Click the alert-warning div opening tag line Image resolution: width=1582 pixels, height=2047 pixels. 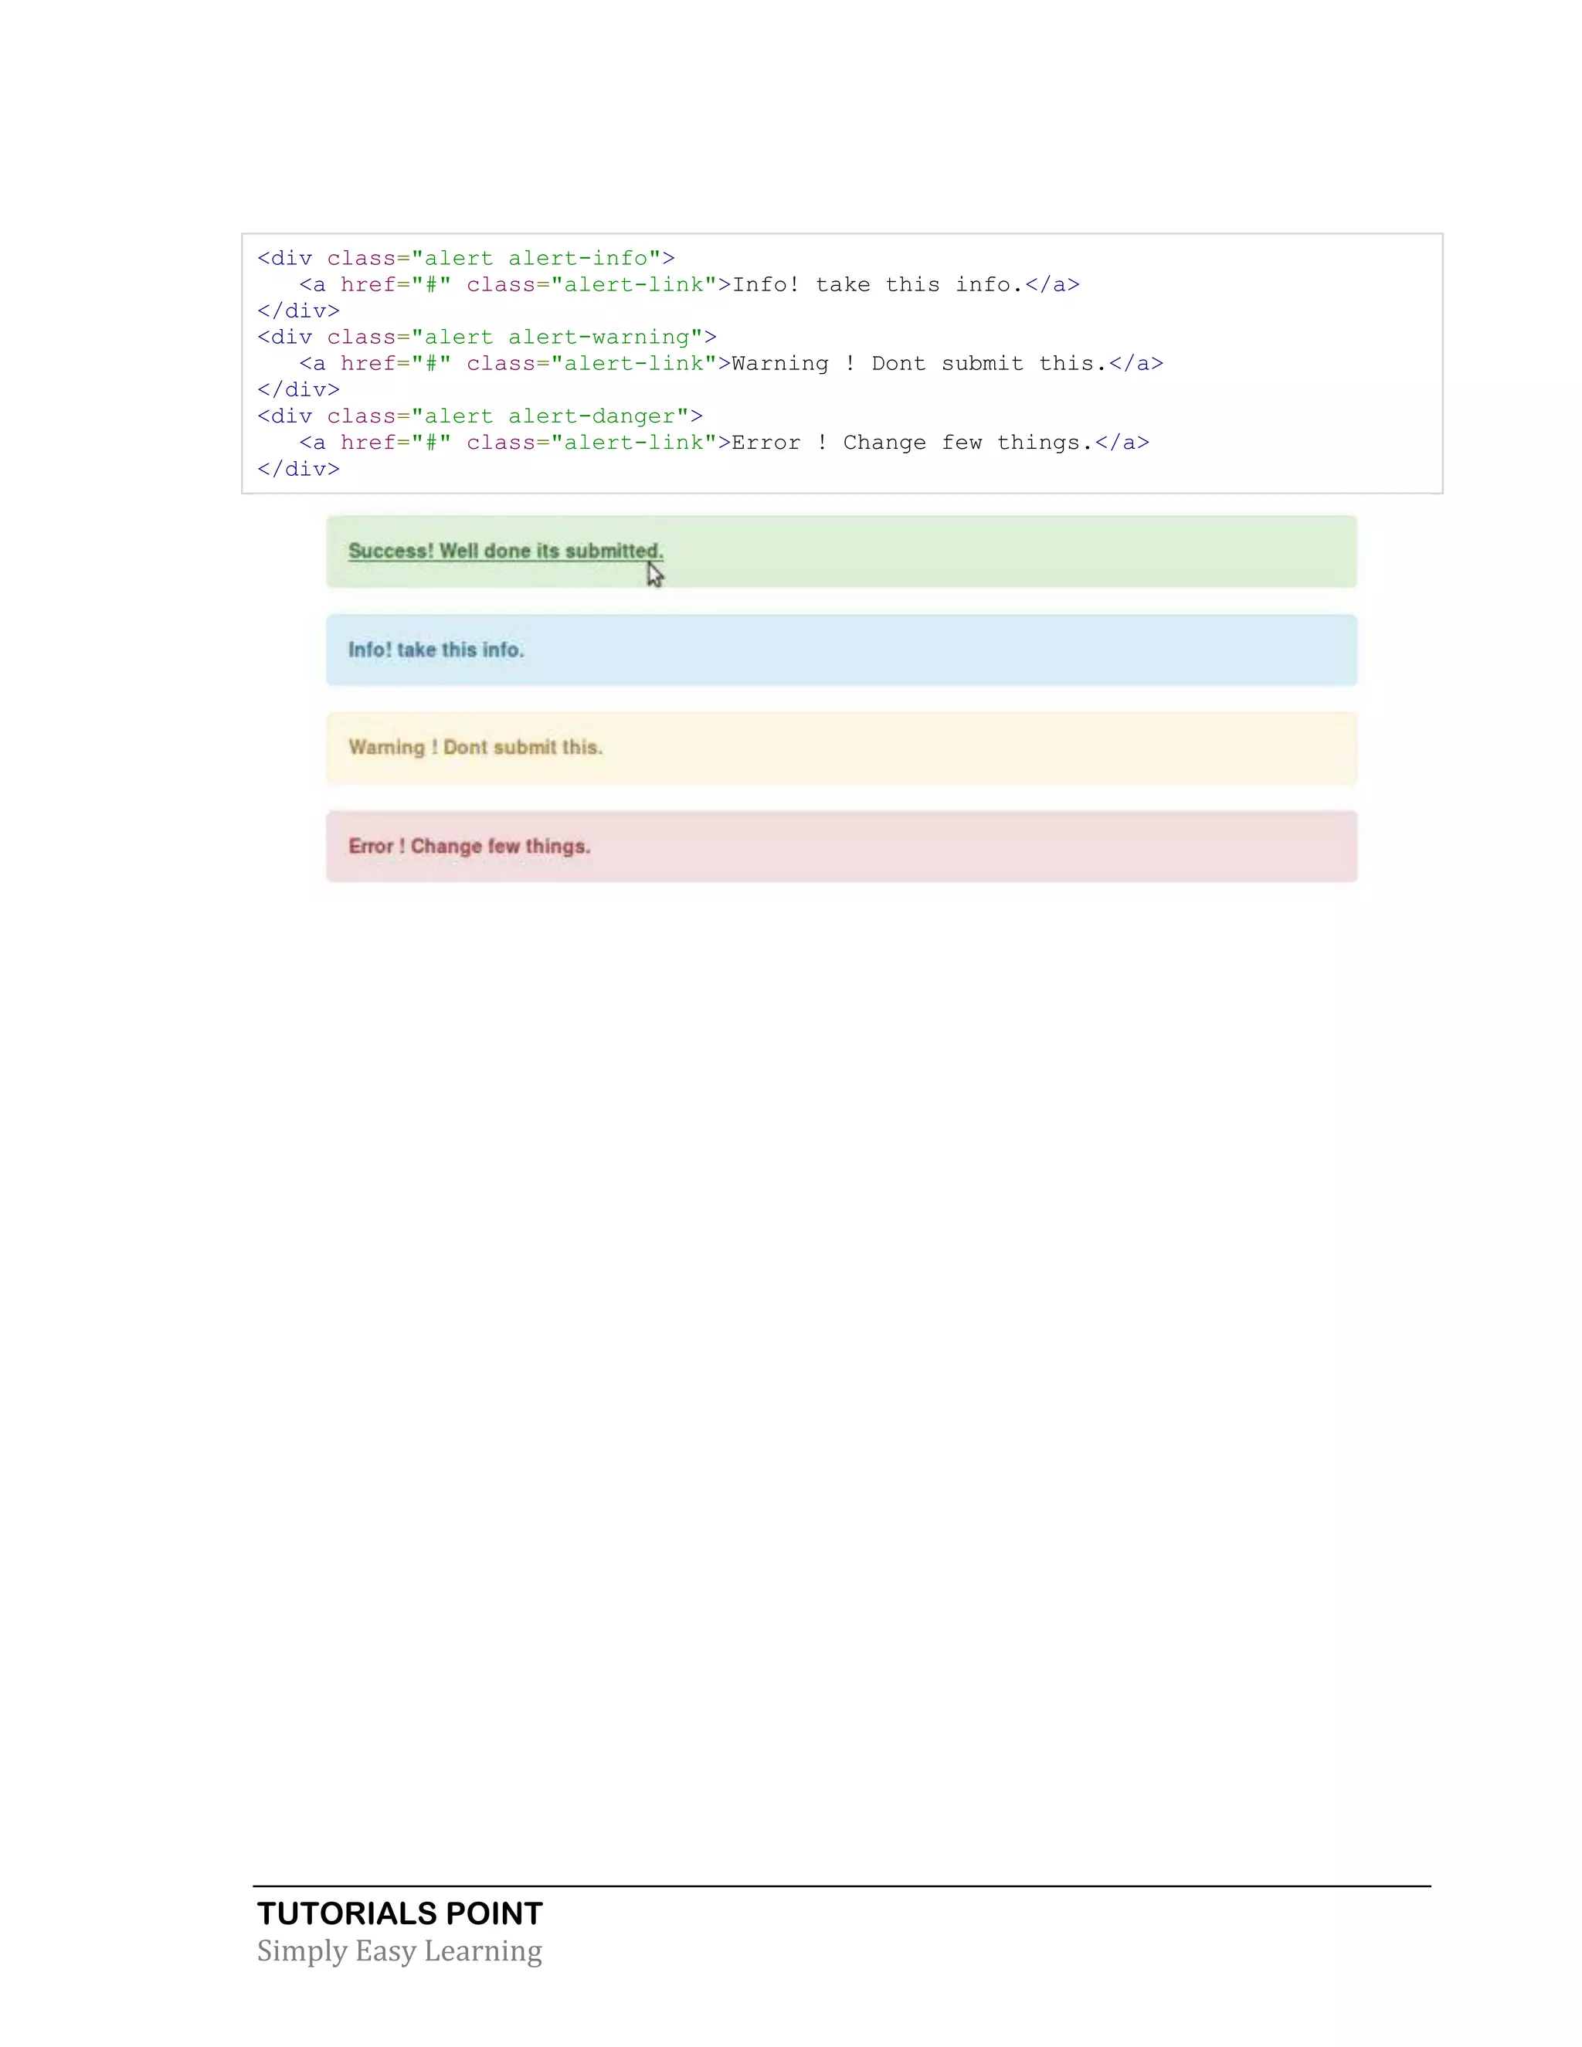(x=487, y=338)
